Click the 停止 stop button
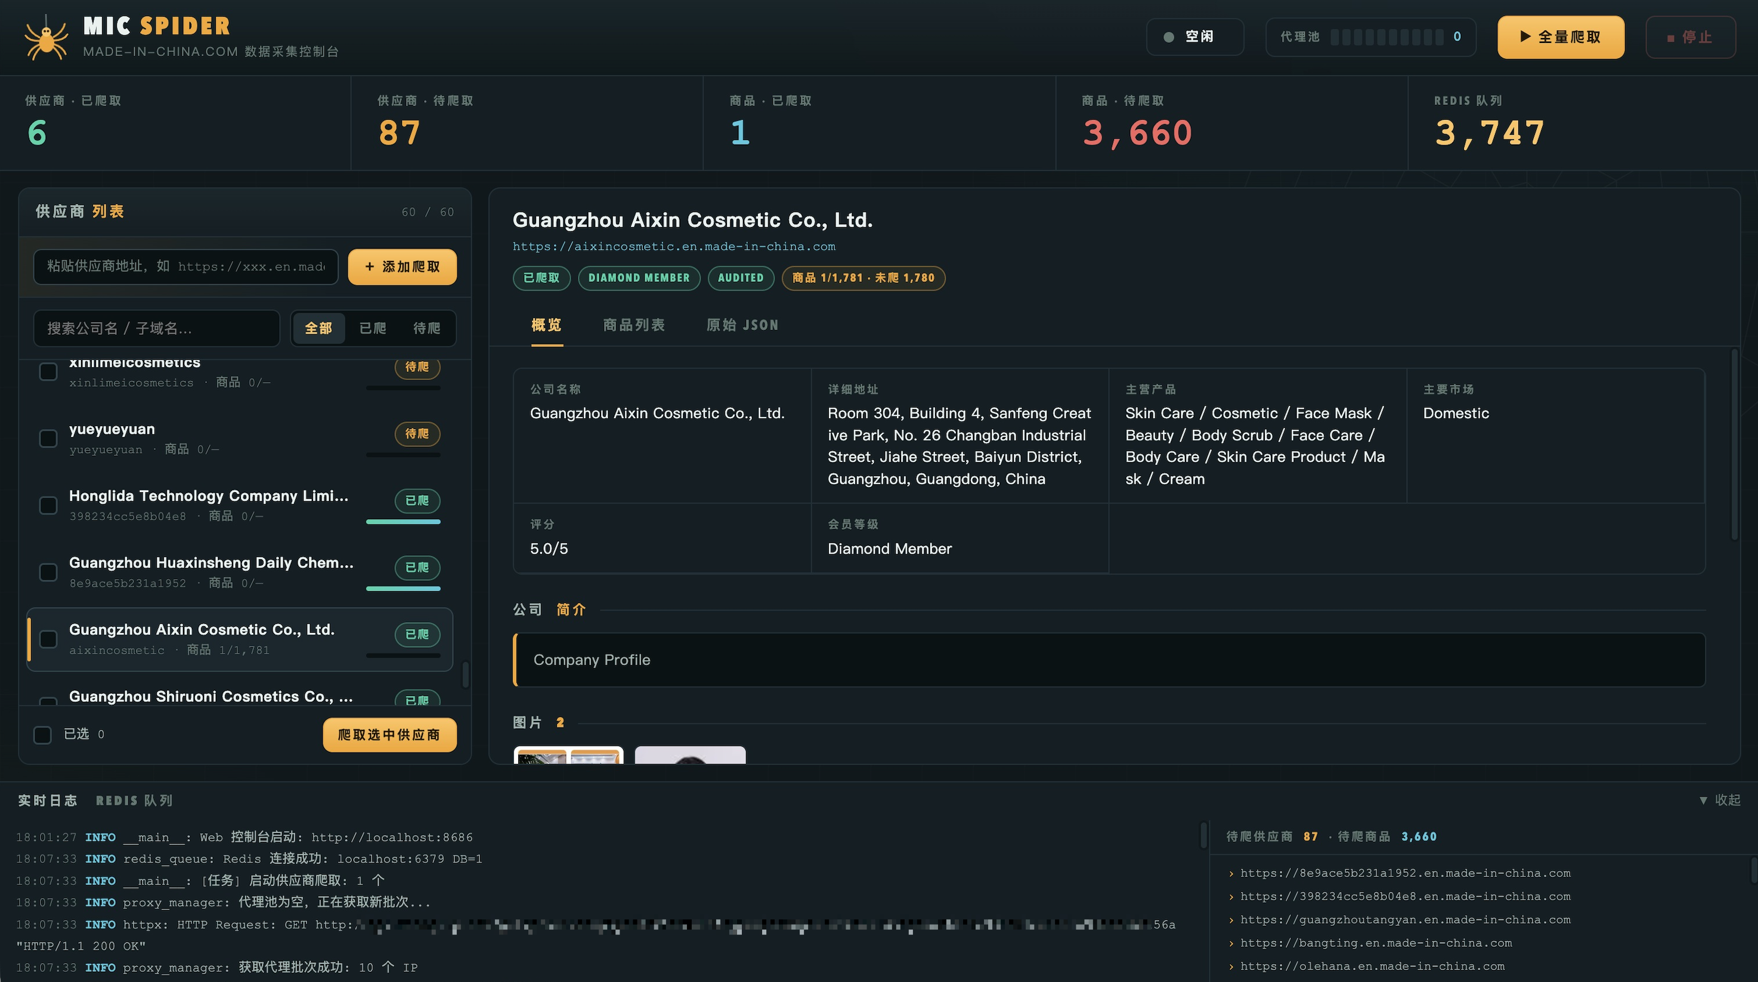 pos(1690,37)
